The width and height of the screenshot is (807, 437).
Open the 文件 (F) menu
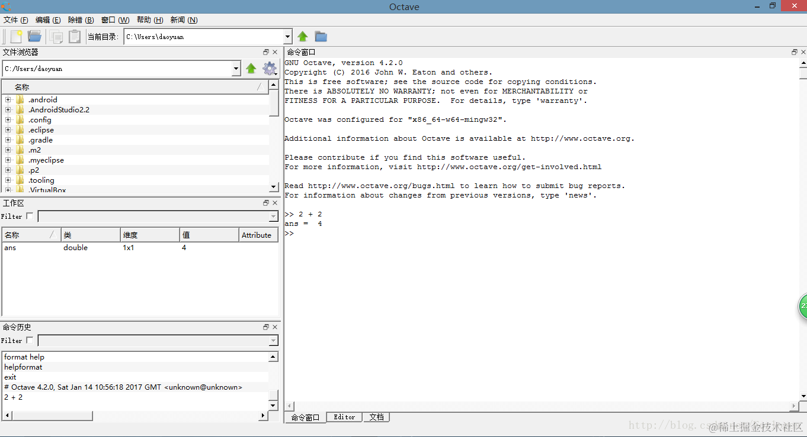point(16,20)
